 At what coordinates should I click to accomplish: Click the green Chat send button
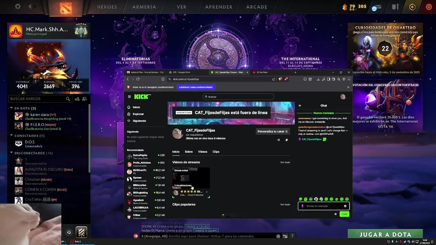(344, 214)
